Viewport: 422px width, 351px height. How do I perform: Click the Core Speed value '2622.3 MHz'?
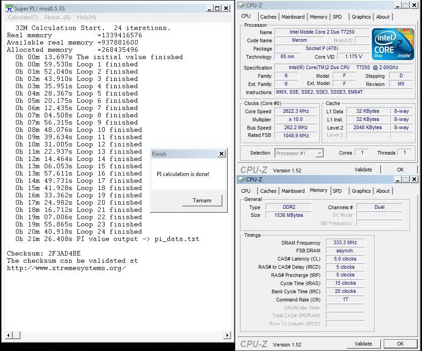296,111
